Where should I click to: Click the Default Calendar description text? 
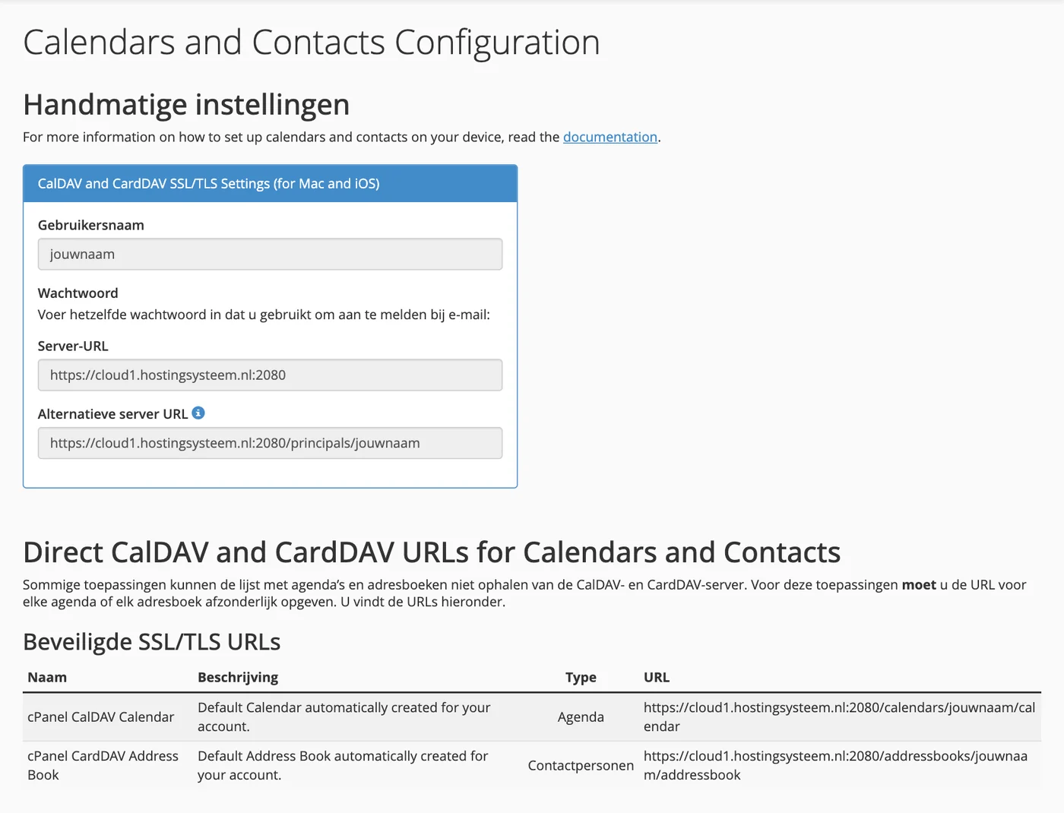pyautogui.click(x=344, y=717)
